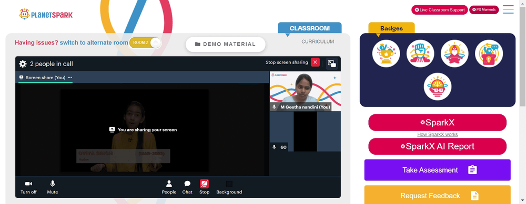Click the mic icon beside participant 60
Image resolution: width=526 pixels, height=204 pixels.
tap(274, 147)
